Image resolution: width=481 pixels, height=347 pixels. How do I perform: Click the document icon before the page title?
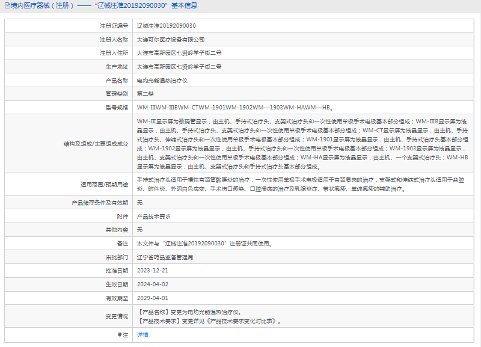click(7, 5)
